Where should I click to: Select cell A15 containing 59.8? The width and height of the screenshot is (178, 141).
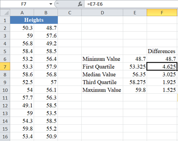[x=22, y=129]
